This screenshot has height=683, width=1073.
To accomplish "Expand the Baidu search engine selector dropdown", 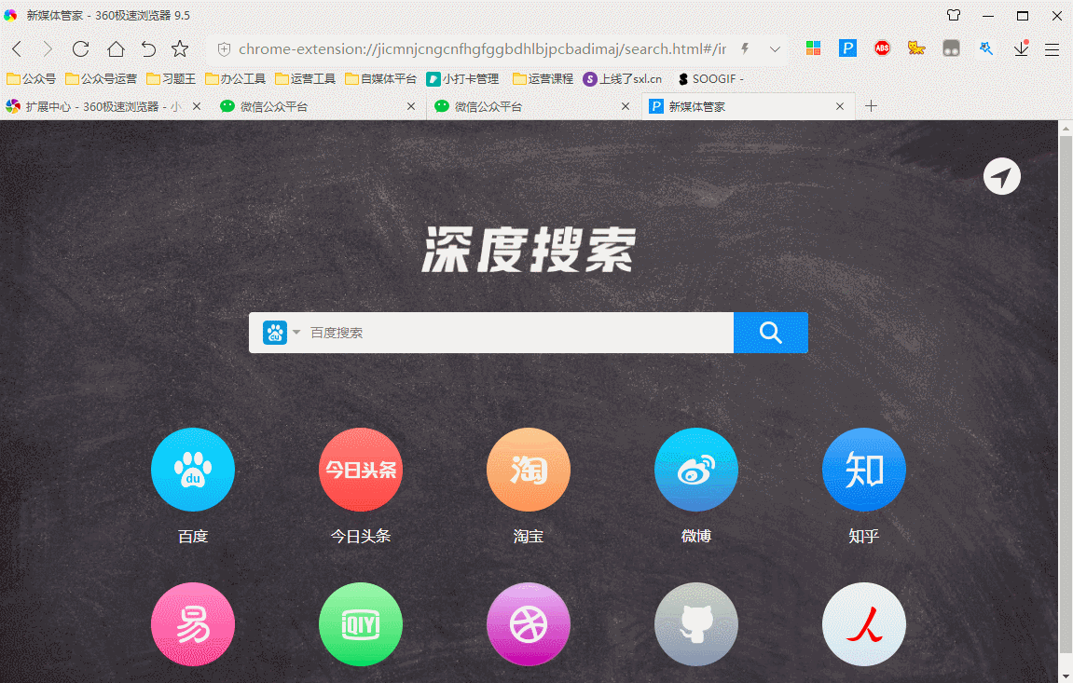I will [x=282, y=333].
